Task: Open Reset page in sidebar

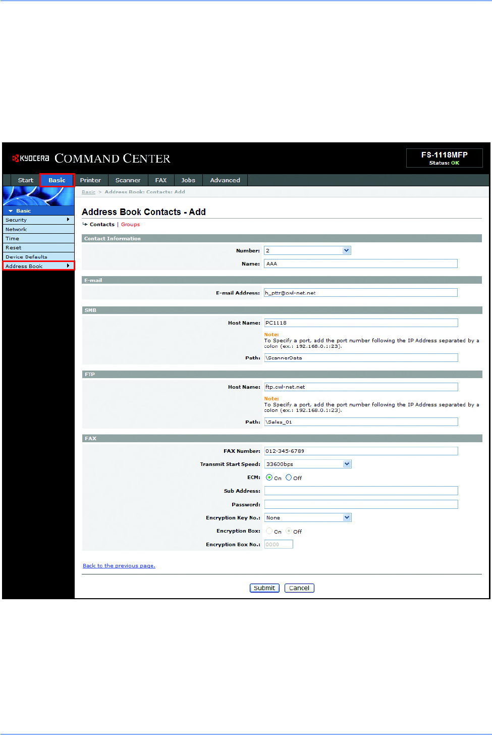Action: [x=38, y=247]
